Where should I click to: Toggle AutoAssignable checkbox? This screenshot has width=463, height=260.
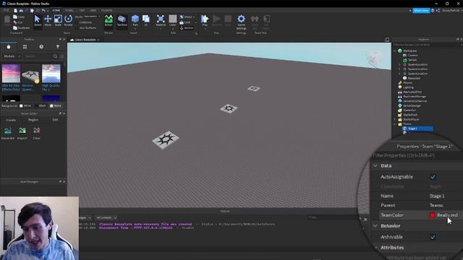pyautogui.click(x=433, y=177)
